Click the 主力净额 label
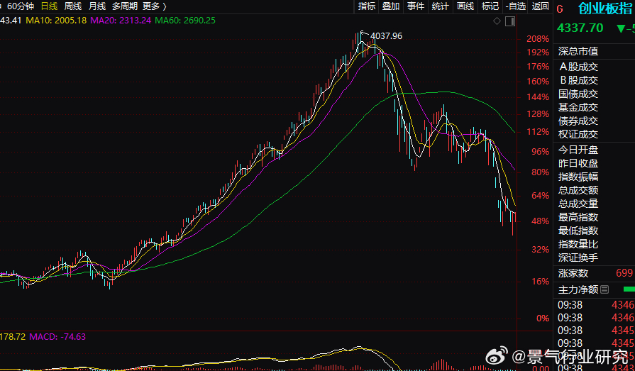The height and width of the screenshot is (371, 635). (x=578, y=289)
